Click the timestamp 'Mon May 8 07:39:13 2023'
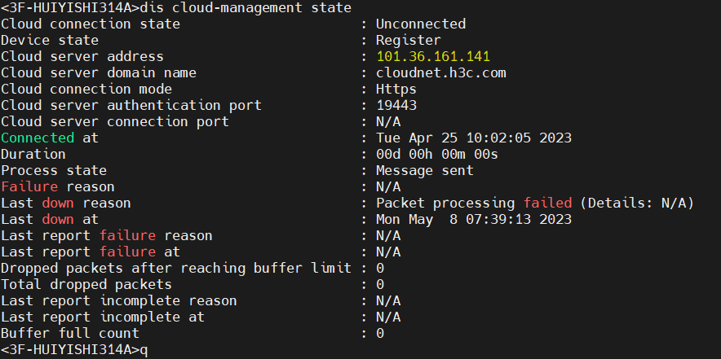The width and height of the screenshot is (721, 359). pos(473,220)
